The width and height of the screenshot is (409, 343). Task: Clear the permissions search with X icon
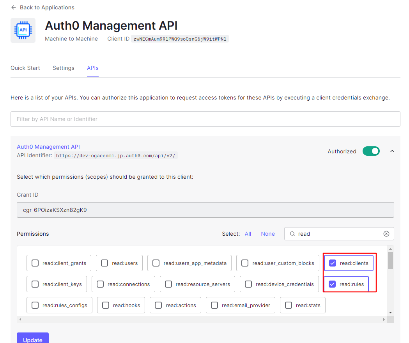[x=386, y=234]
